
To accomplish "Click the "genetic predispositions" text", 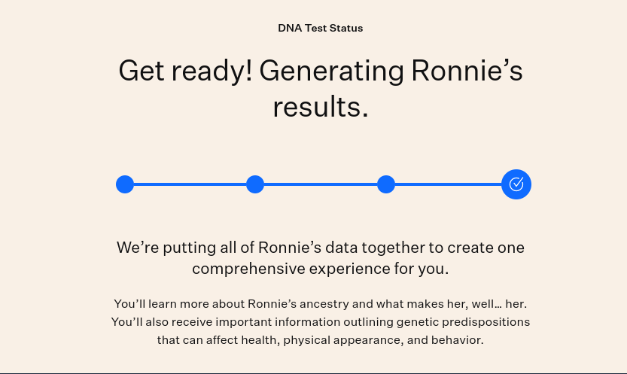I will [464, 322].
